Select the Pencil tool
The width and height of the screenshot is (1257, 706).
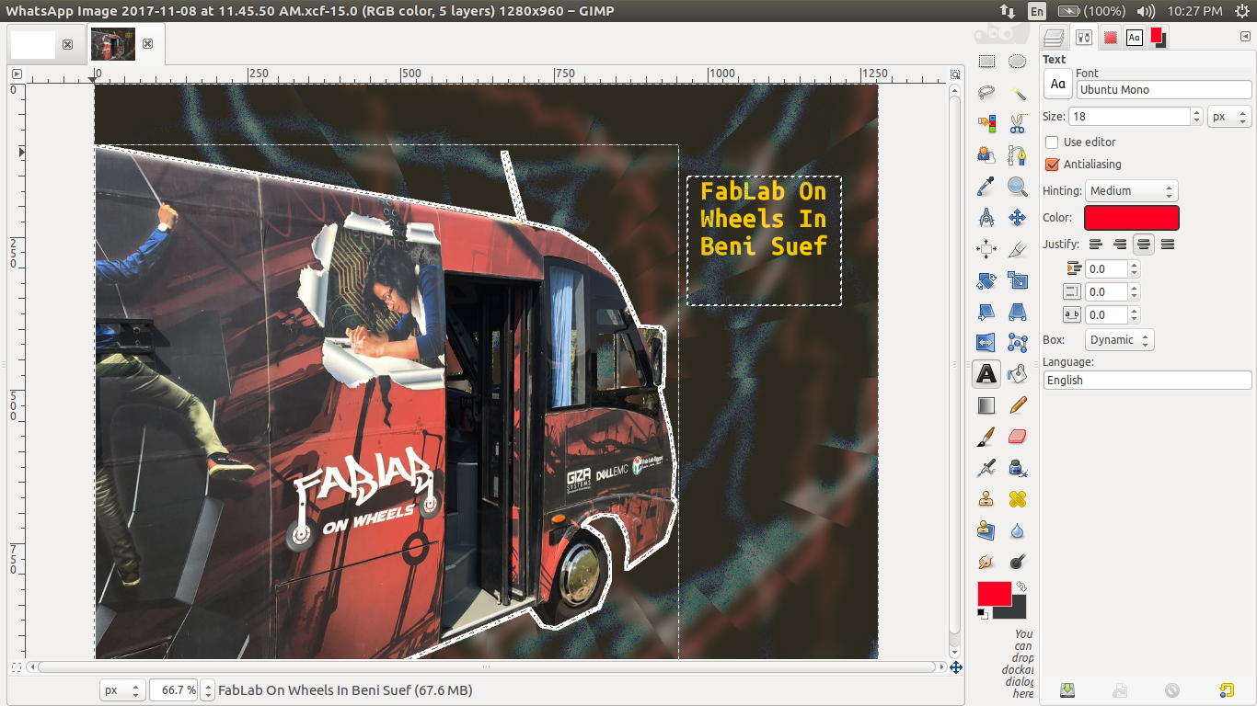tap(1017, 405)
